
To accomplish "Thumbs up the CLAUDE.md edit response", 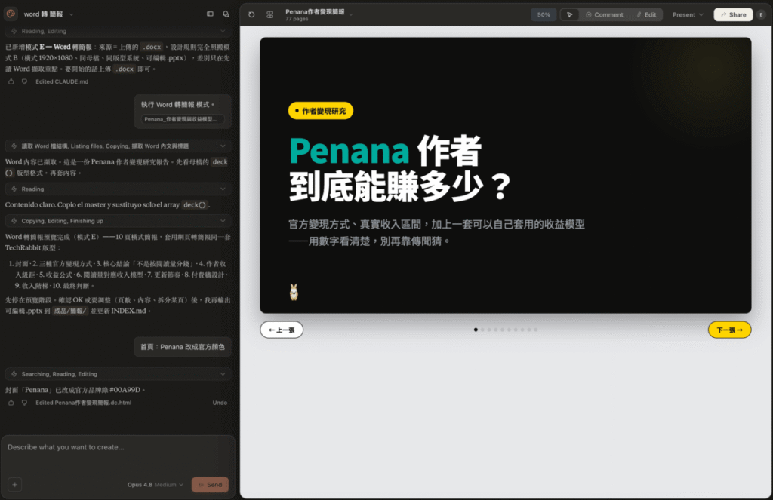I will (x=11, y=81).
